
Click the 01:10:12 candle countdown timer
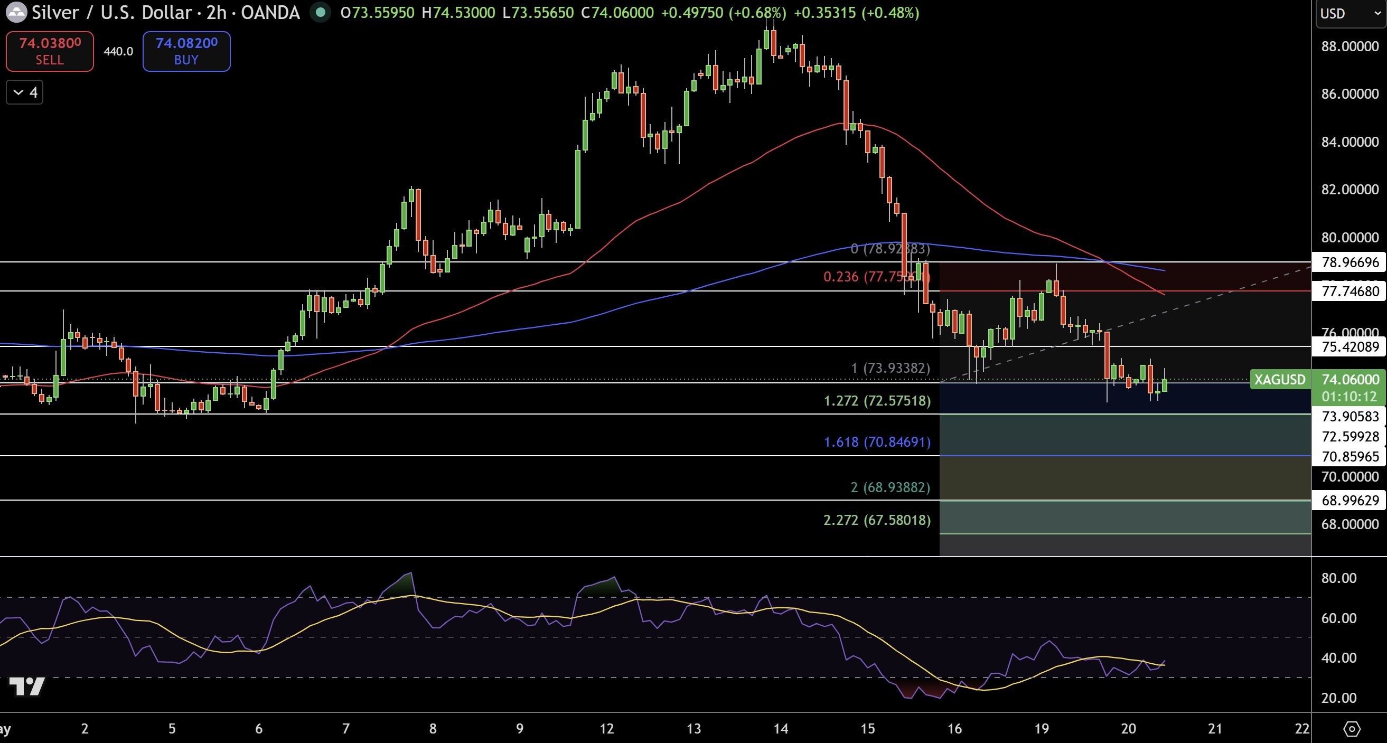(1349, 397)
